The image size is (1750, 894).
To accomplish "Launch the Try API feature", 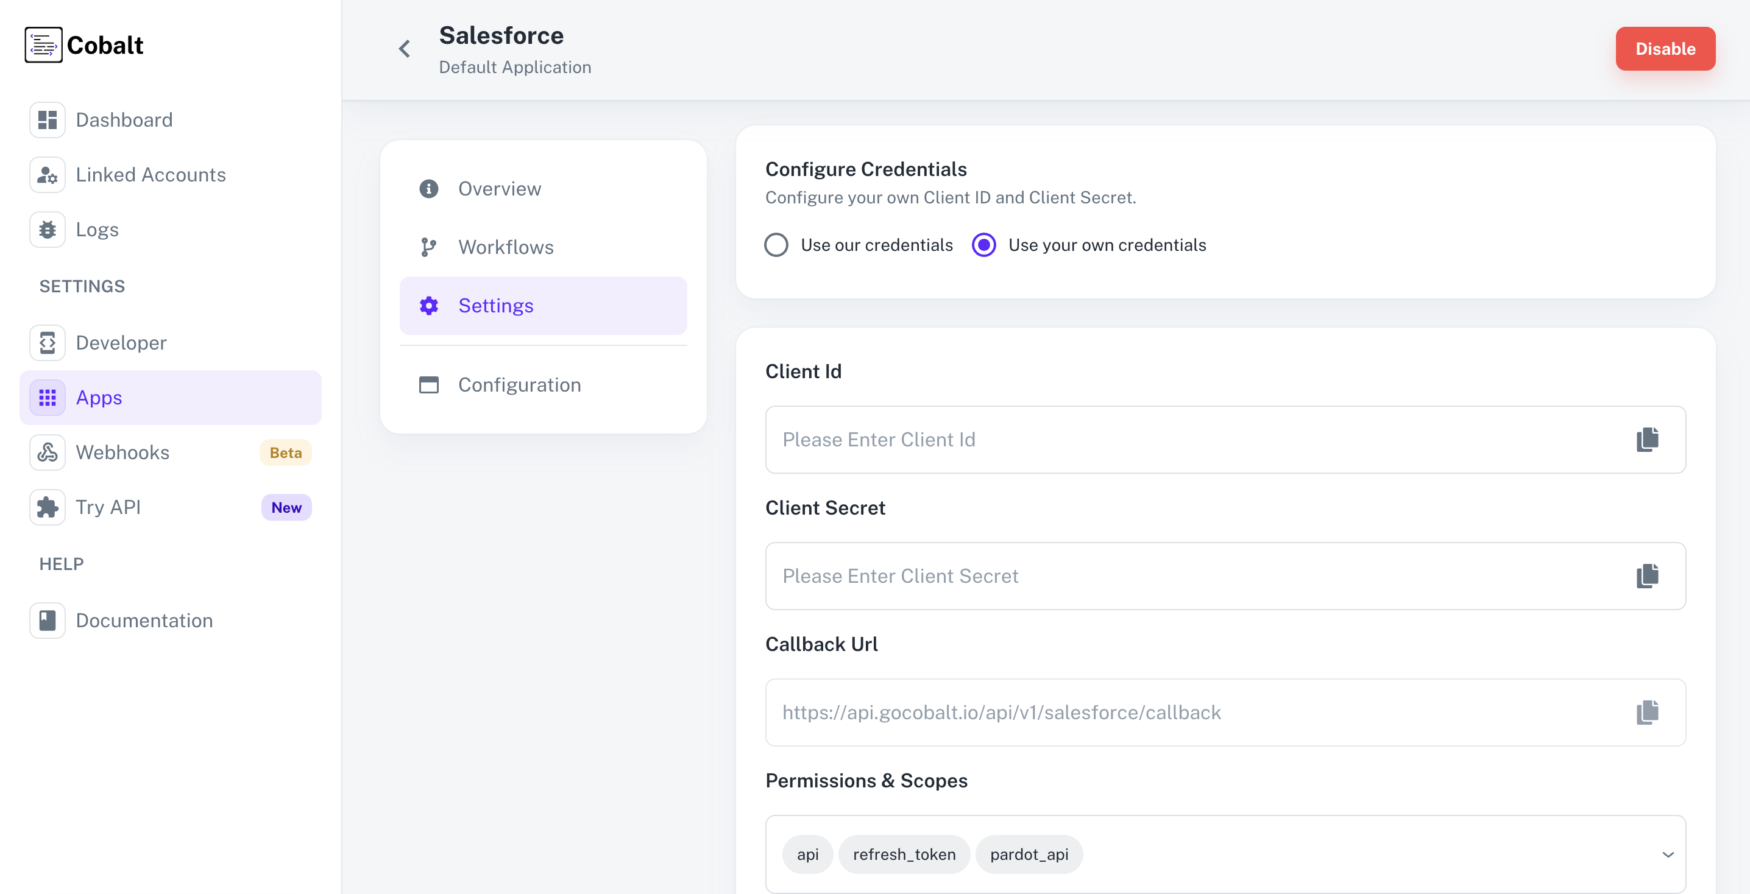I will (107, 507).
